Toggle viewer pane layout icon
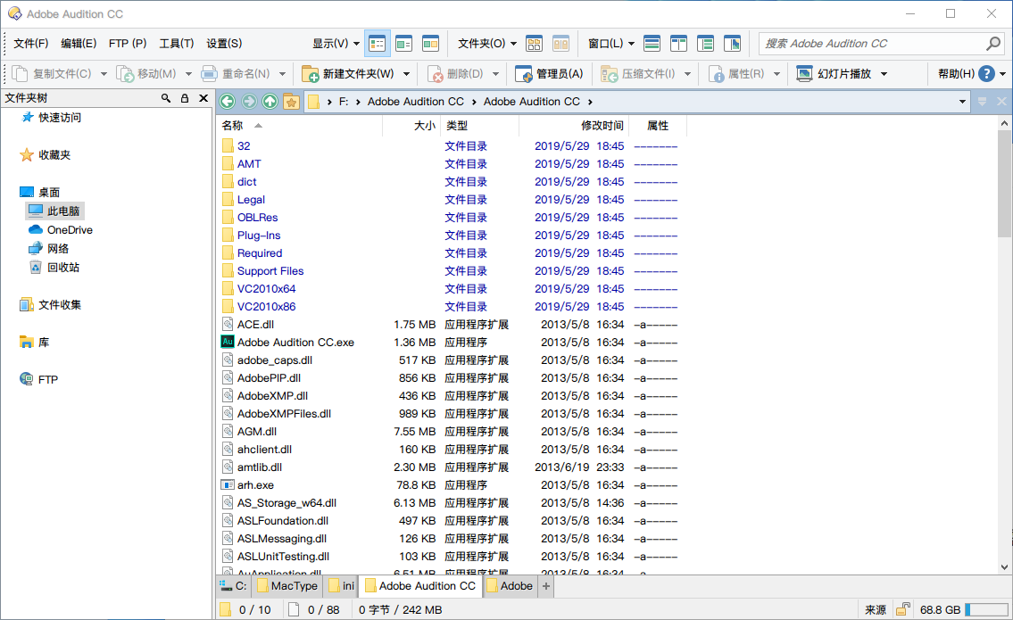The height and width of the screenshot is (620, 1013). (x=732, y=44)
